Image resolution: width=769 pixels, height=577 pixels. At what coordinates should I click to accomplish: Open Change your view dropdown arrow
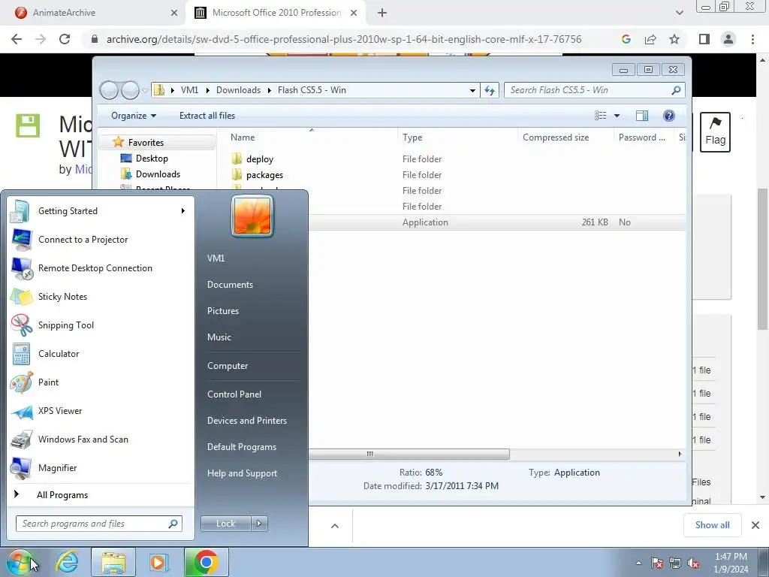[x=617, y=116]
